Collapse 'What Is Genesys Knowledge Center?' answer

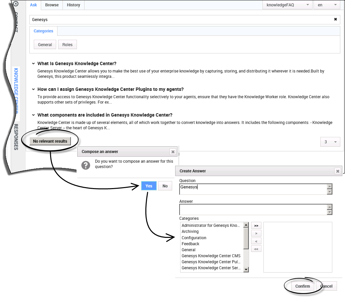[33, 63]
